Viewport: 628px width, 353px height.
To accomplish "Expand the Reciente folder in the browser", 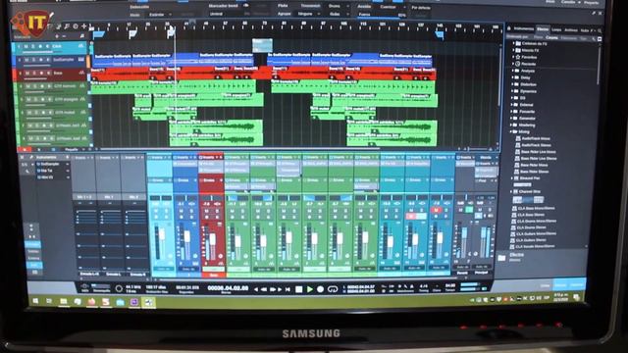I will click(513, 64).
